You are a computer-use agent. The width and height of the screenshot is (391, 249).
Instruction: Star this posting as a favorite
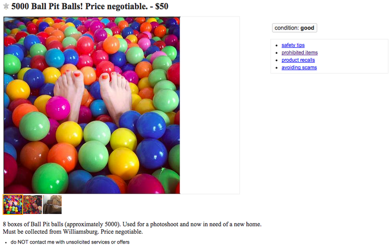pos(6,6)
